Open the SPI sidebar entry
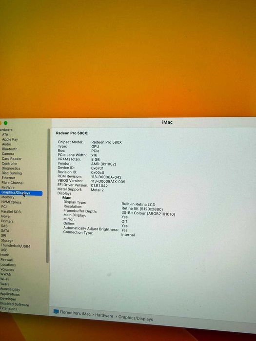Image resolution: width=256 pixels, height=341 pixels. pyautogui.click(x=3, y=235)
